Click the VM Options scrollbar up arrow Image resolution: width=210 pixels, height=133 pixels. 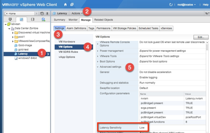207,43
